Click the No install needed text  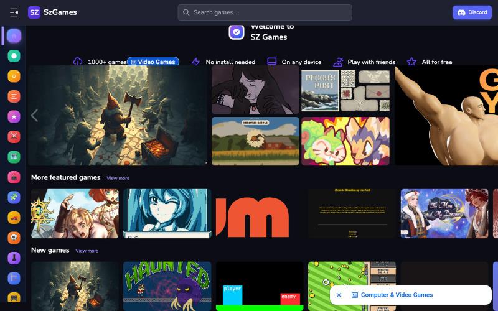coord(230,62)
